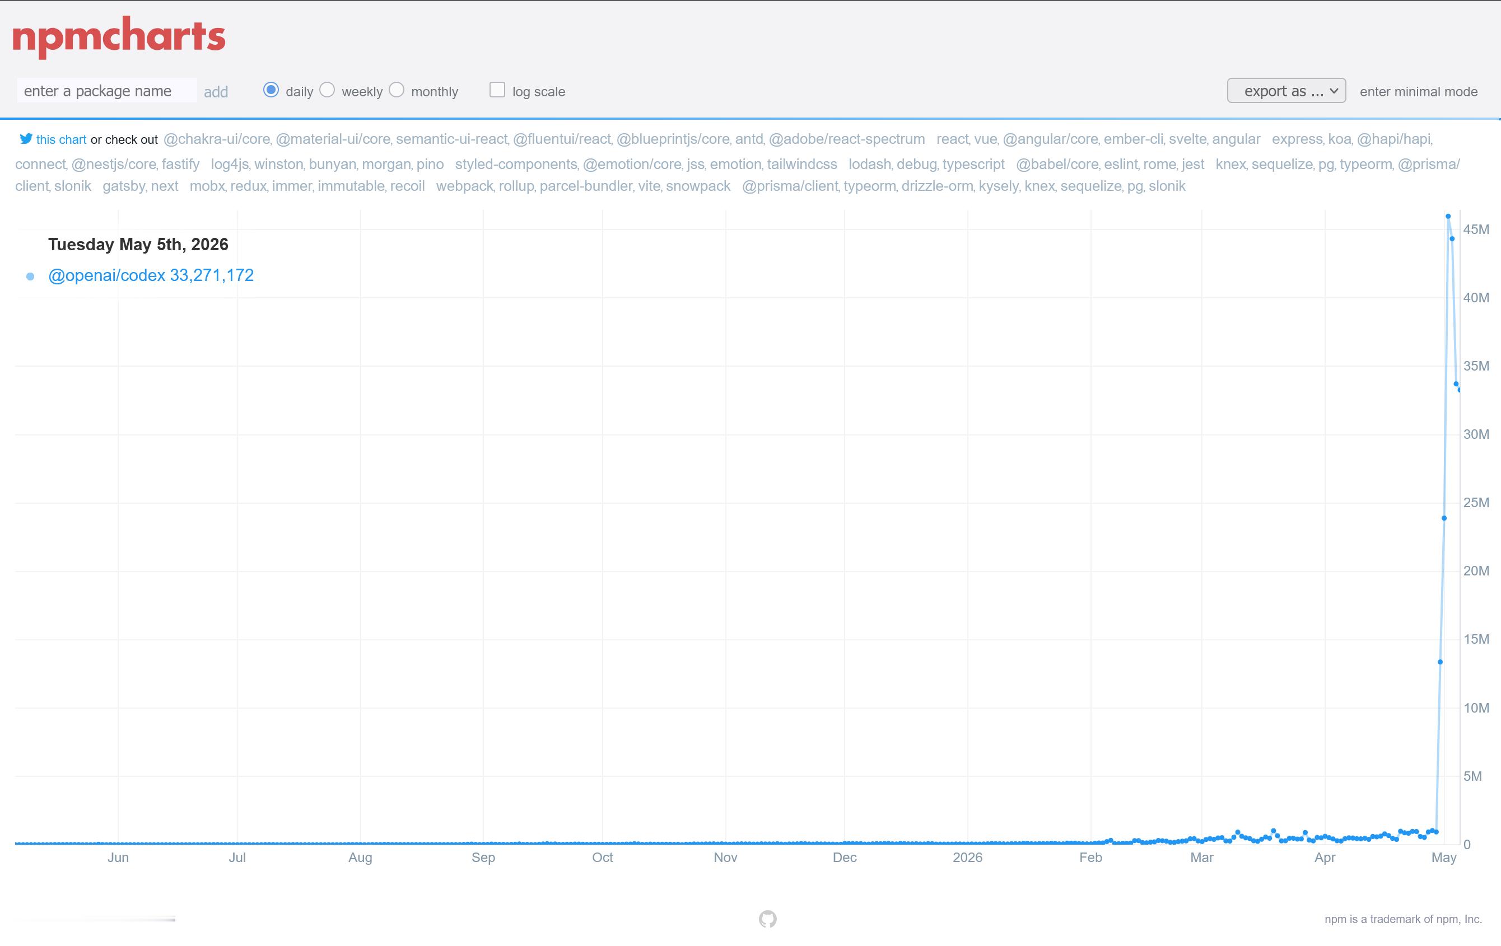The height and width of the screenshot is (946, 1501).
Task: Enable the log scale checkbox
Action: point(497,90)
